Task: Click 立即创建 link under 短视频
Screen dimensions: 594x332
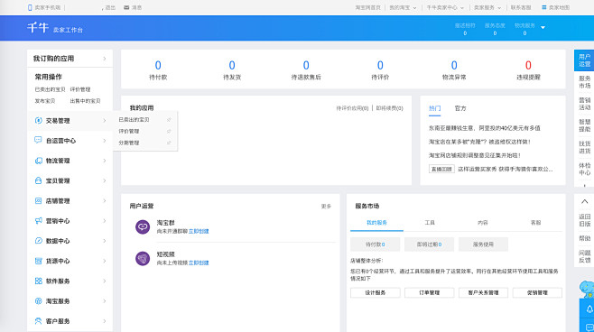Action: point(199,263)
